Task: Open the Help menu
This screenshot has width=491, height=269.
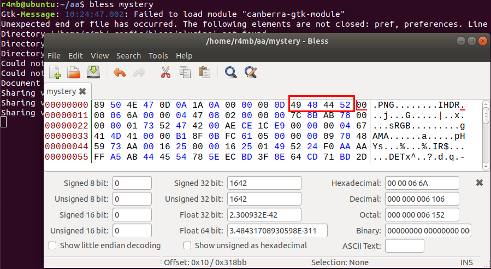Action: [184, 56]
